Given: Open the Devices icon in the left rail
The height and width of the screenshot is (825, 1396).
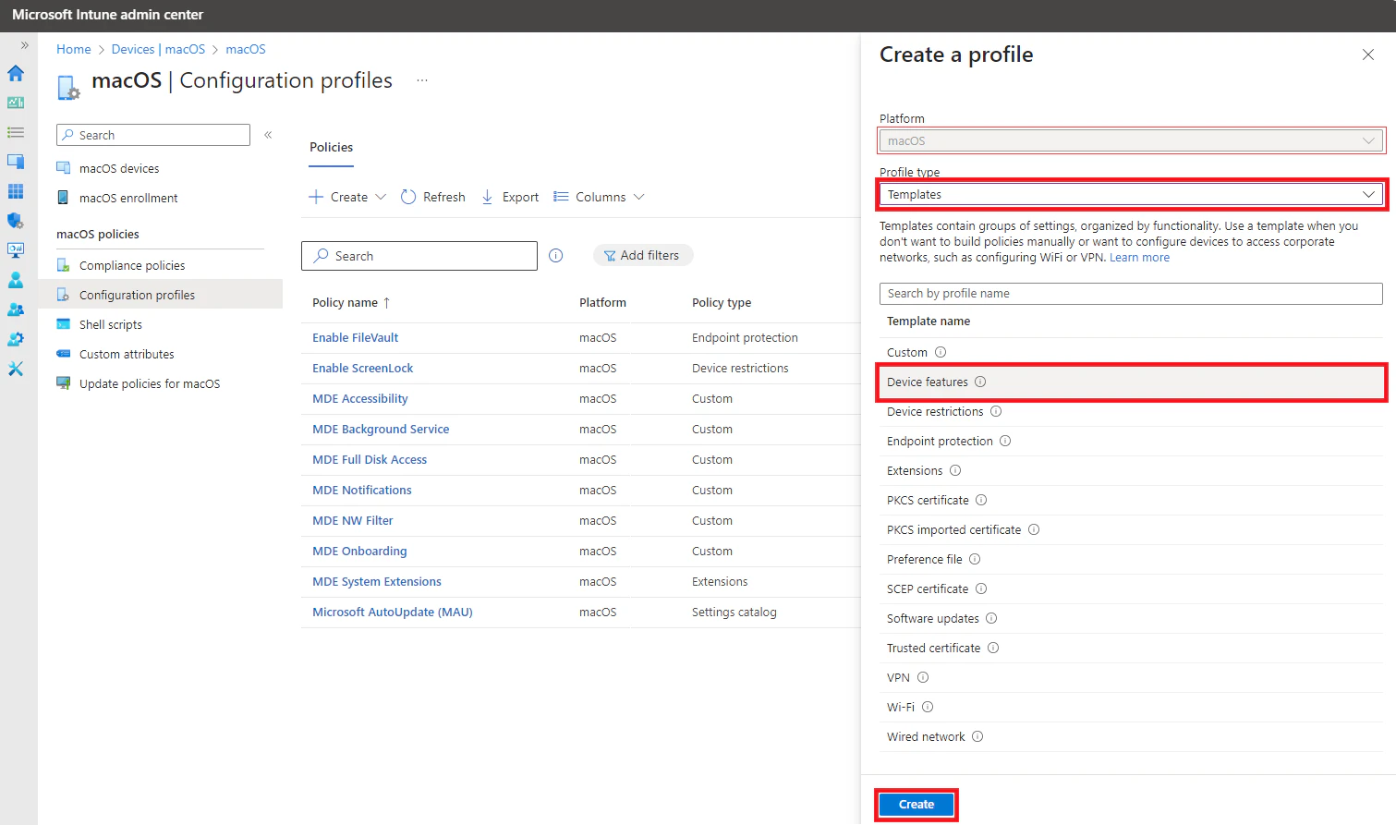Looking at the screenshot, I should (16, 162).
